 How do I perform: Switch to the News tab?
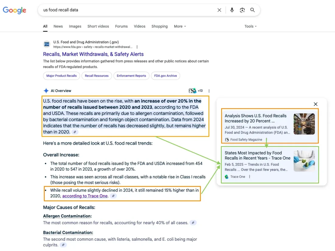(58, 26)
